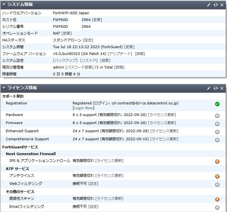Viewport: 227px width, 212px height.
Task: Click the アンチウイルス orange status icon
Action: pyautogui.click(x=217, y=176)
